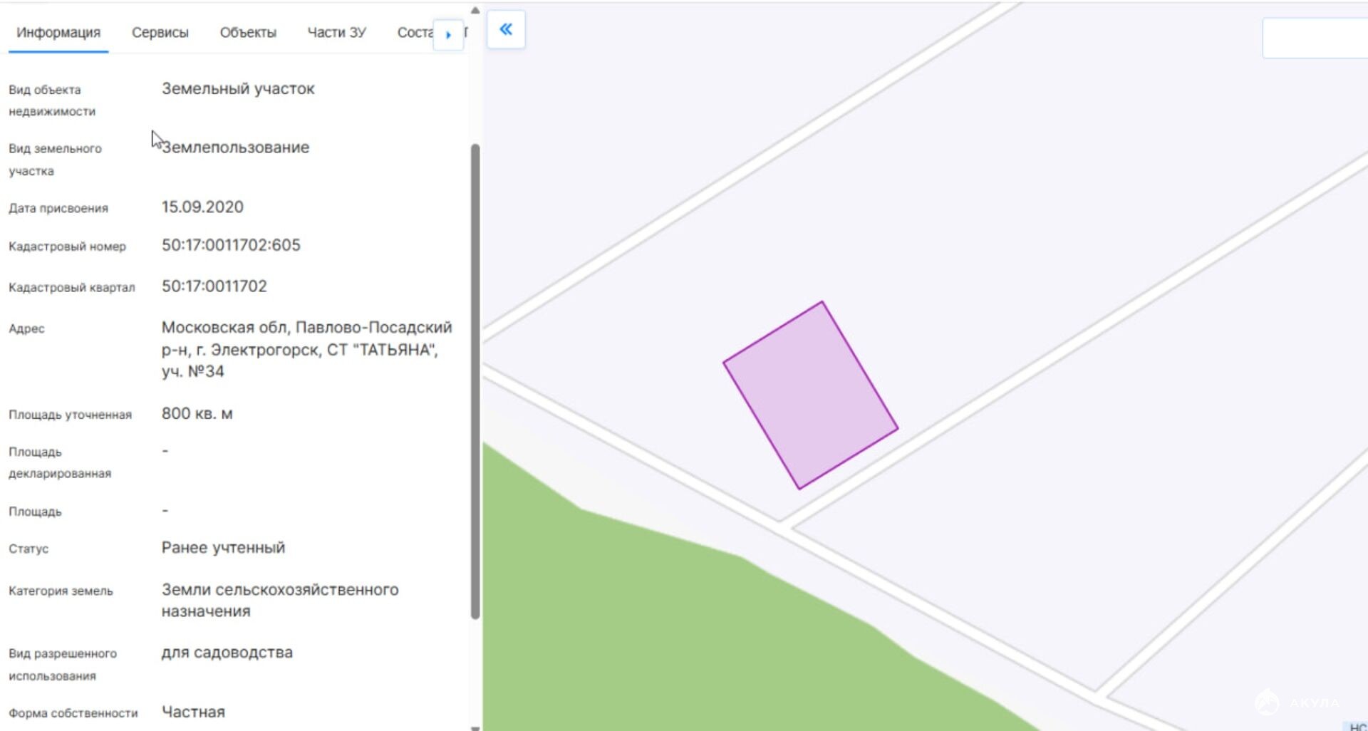
Task: Open the partially hidden Состав tab
Action: pos(414,33)
